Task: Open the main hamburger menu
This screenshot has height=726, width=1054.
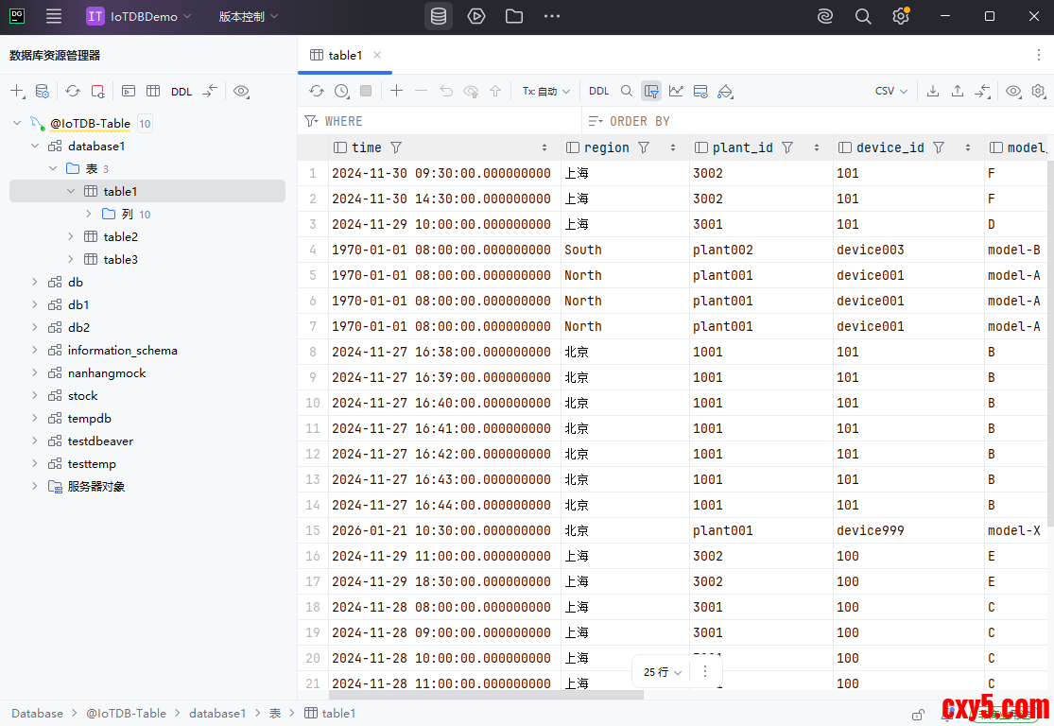Action: pyautogui.click(x=54, y=16)
